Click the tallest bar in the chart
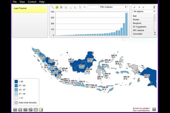 pos(126,24)
